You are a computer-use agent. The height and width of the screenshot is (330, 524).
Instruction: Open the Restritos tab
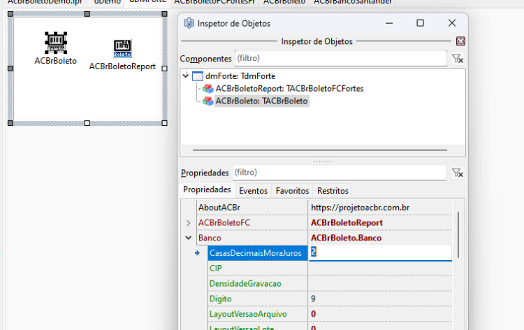[333, 191]
